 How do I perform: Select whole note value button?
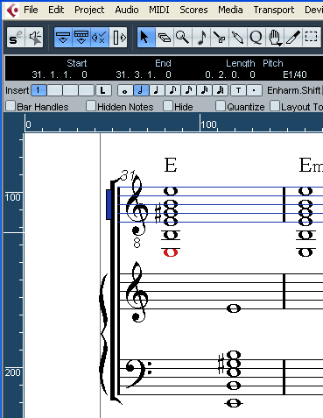pyautogui.click(x=125, y=90)
